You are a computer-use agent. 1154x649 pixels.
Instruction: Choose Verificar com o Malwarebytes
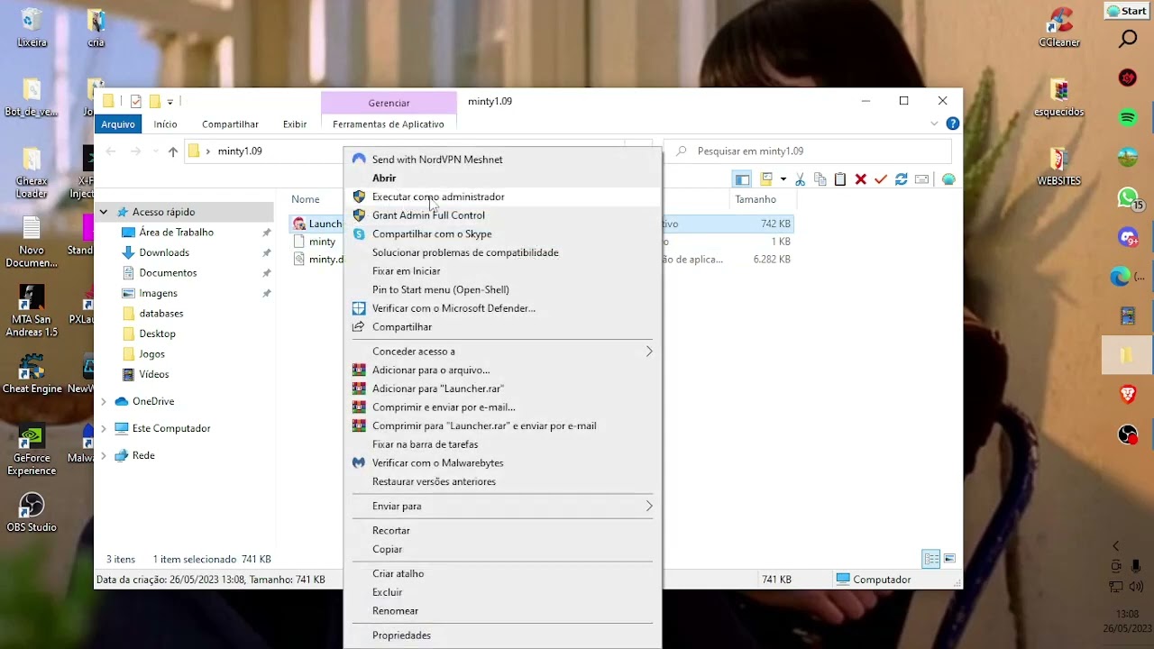502,463
